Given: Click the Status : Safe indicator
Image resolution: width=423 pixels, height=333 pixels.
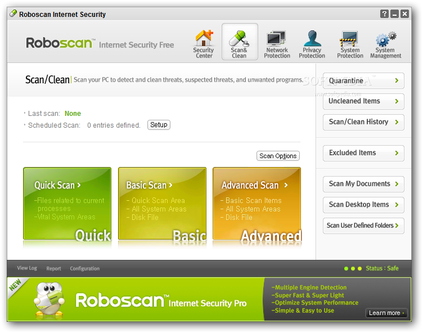Looking at the screenshot, I should (x=382, y=268).
